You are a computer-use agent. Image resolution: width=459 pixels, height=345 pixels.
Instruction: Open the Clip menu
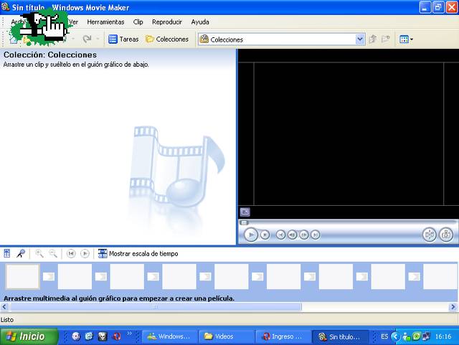(x=138, y=22)
